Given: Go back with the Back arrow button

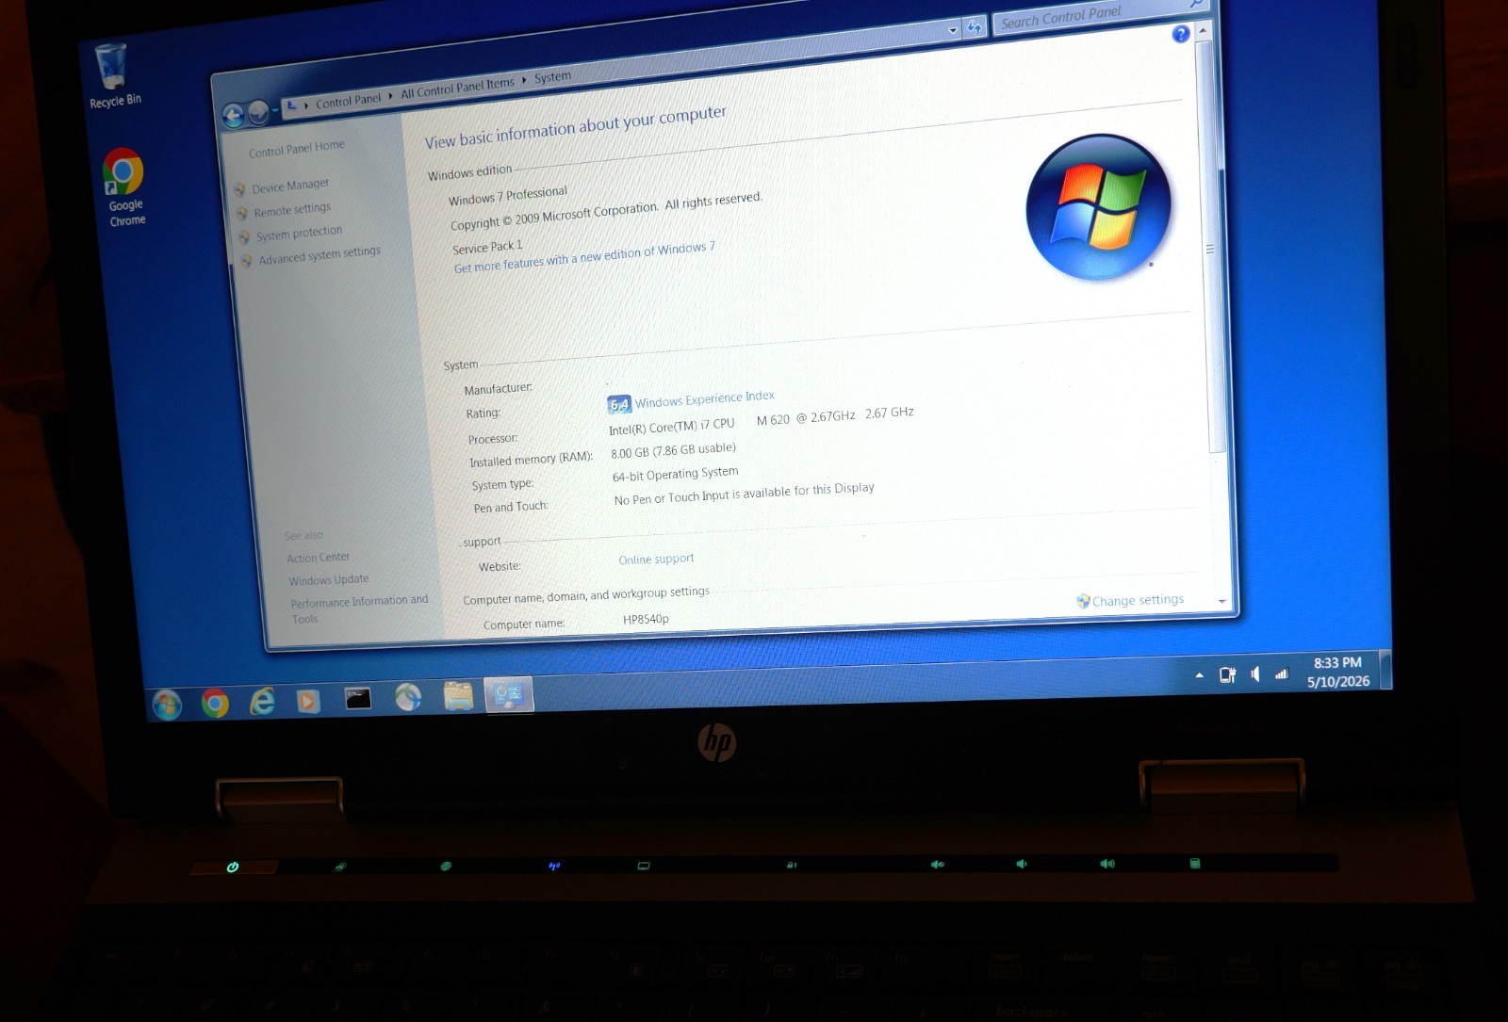Looking at the screenshot, I should 233,115.
